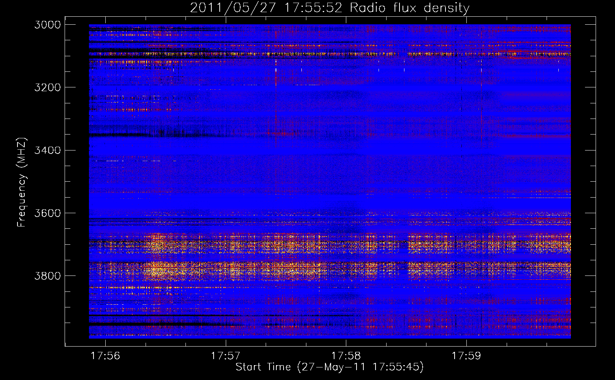Viewport: 615px width, 380px height.
Task: Click the plot title "2011/05/27 17:55:52 Radio flux density"
Action: (x=330, y=8)
